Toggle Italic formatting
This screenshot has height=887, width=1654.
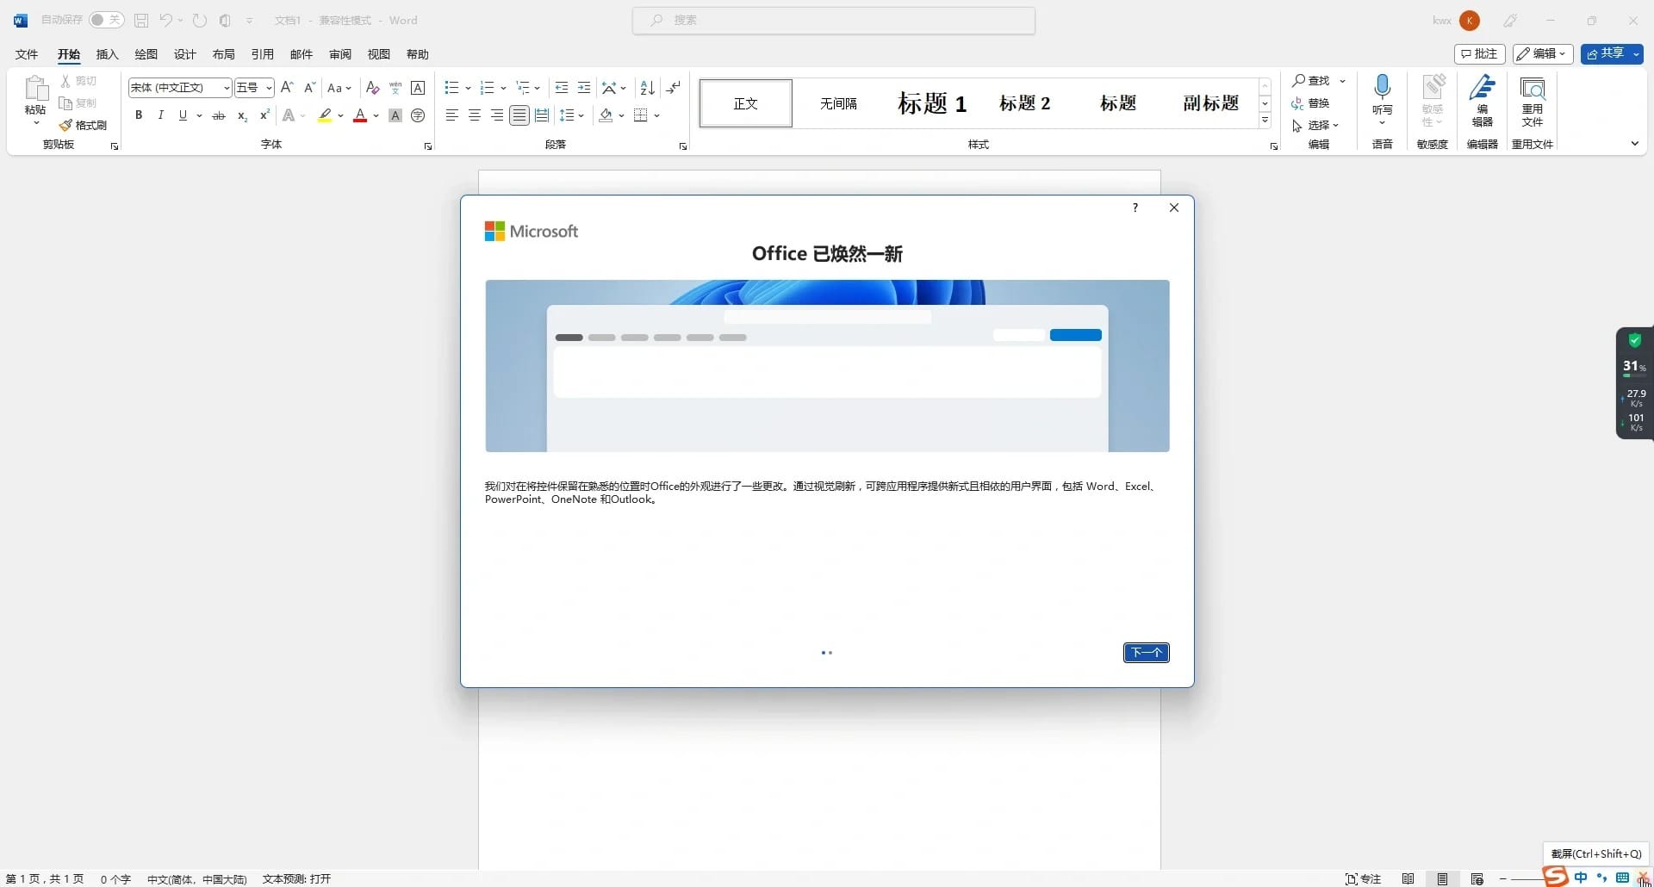pyautogui.click(x=160, y=115)
